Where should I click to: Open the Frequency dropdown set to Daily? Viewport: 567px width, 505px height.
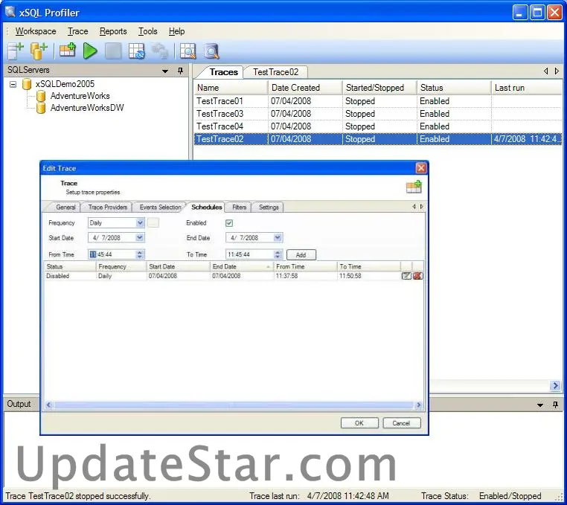[140, 222]
